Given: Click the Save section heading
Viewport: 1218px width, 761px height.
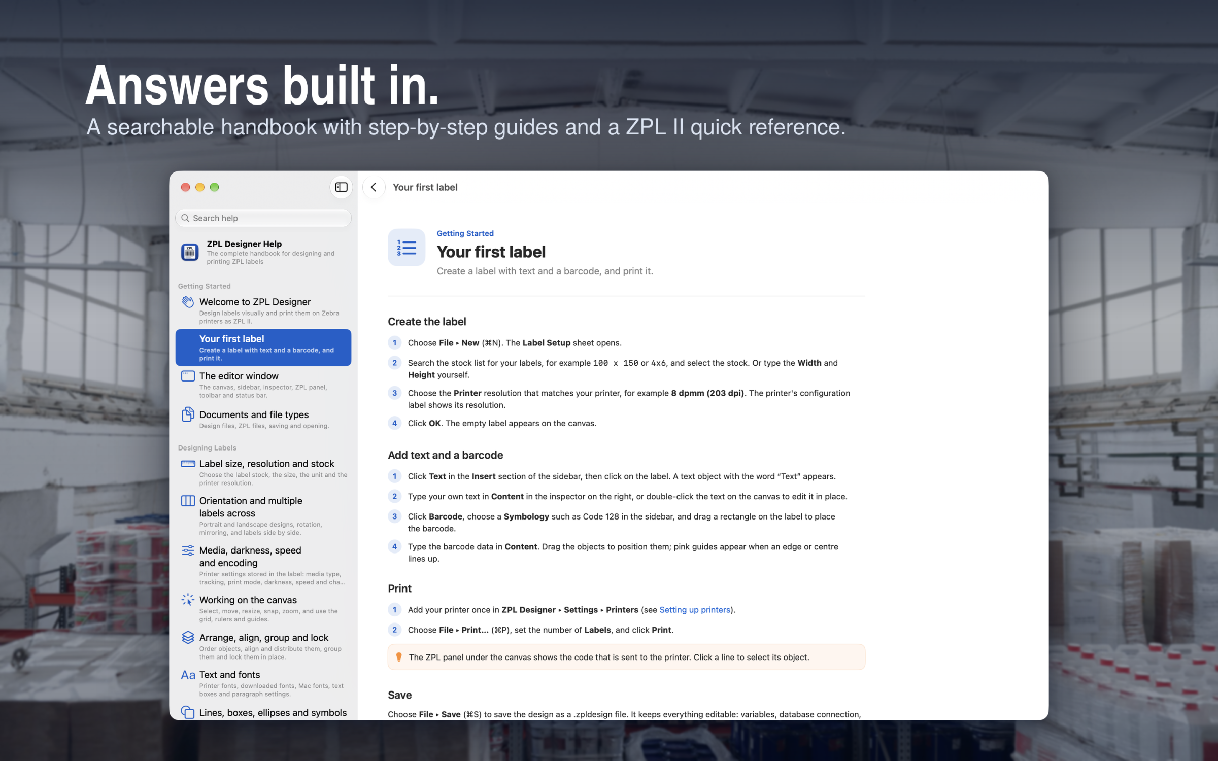Looking at the screenshot, I should tap(399, 695).
